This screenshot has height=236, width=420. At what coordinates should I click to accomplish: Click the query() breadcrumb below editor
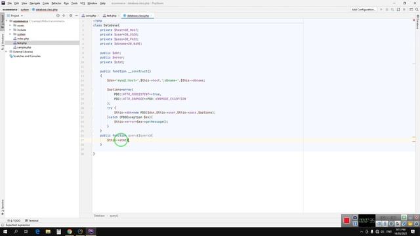(x=114, y=216)
